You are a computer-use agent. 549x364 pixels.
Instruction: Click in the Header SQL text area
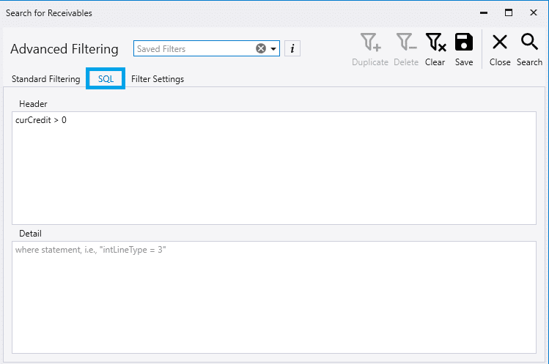tap(274, 168)
